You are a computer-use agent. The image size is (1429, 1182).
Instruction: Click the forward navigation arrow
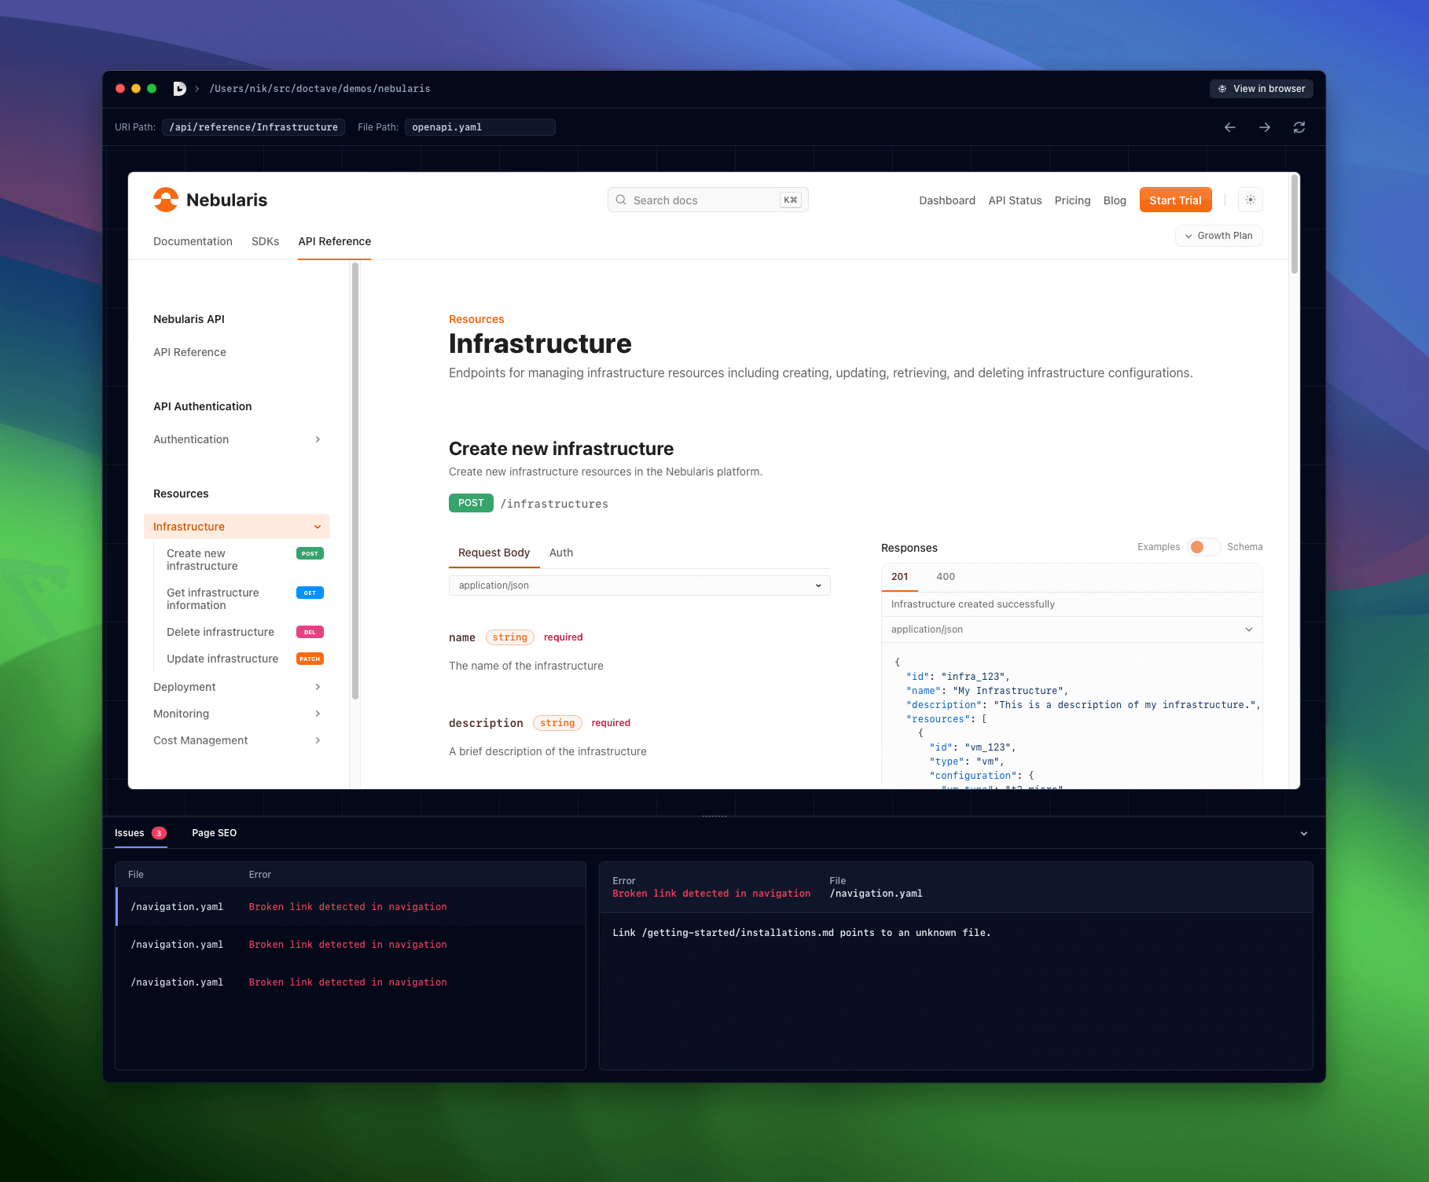(x=1265, y=127)
